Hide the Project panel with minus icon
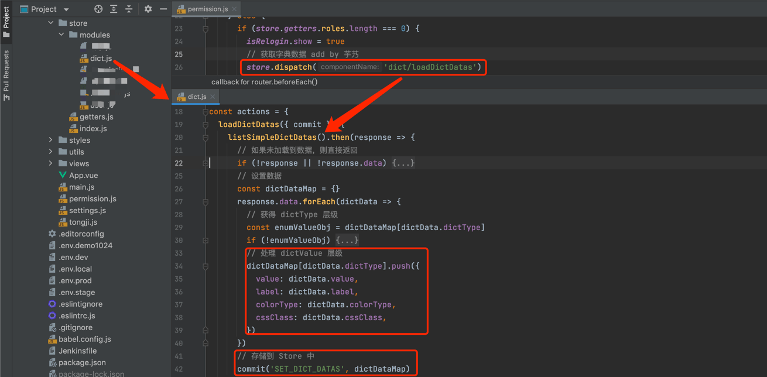 [163, 9]
